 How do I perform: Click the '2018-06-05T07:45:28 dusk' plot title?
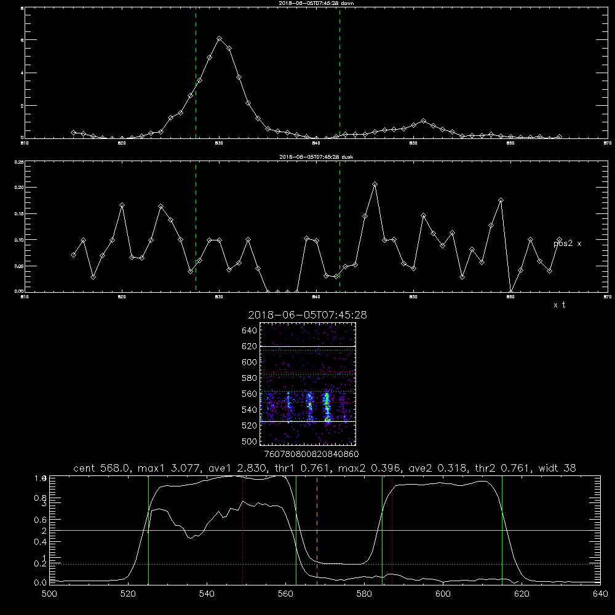(316, 157)
